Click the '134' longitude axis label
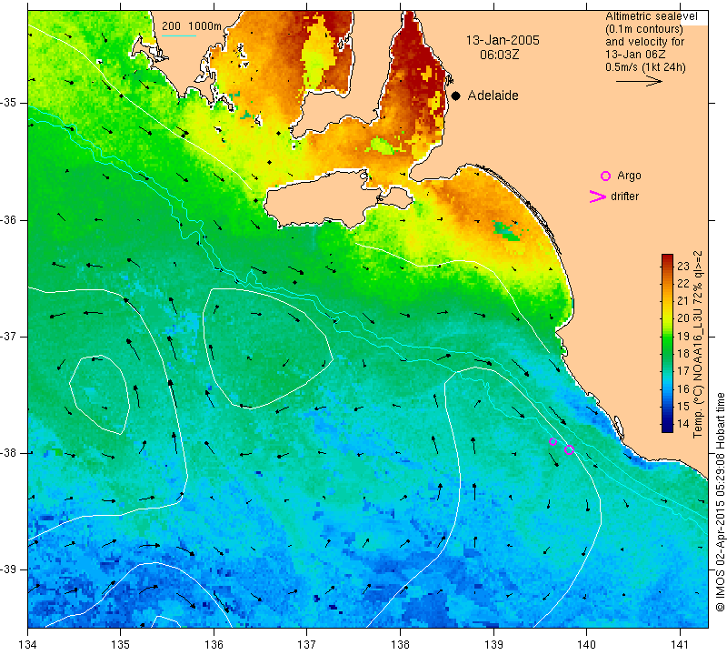The height and width of the screenshot is (655, 727). [x=28, y=645]
